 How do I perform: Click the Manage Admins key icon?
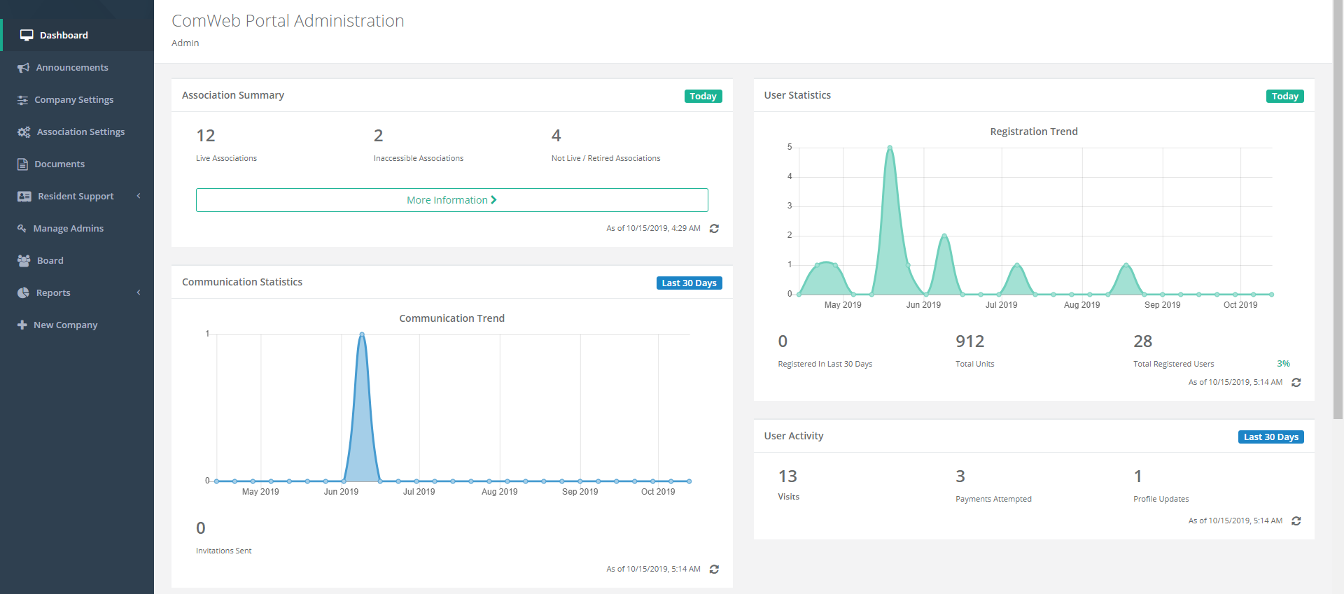22,229
